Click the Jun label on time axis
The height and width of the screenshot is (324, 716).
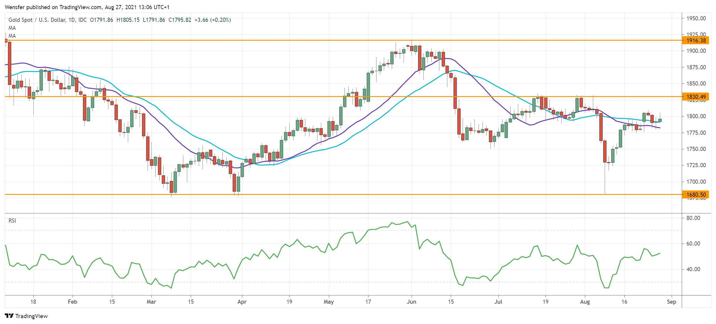click(x=411, y=302)
